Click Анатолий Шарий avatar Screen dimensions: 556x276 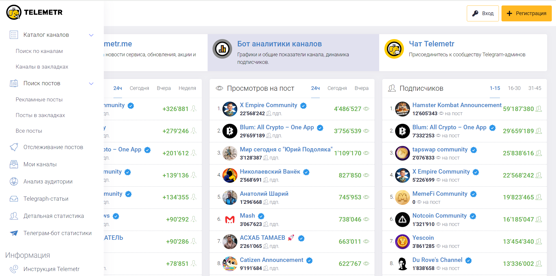pyautogui.click(x=230, y=197)
